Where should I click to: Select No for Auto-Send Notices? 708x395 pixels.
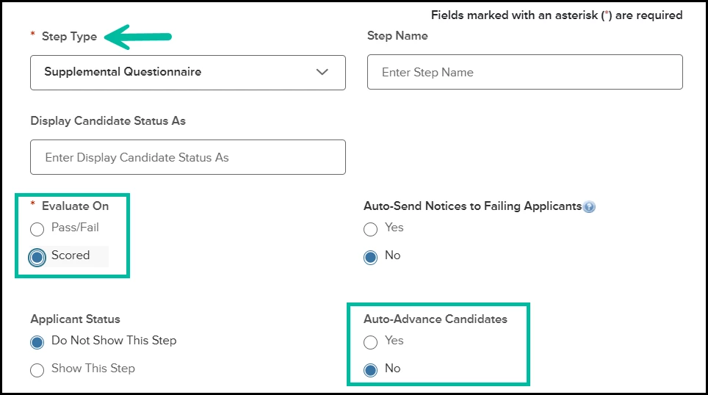[x=371, y=257]
